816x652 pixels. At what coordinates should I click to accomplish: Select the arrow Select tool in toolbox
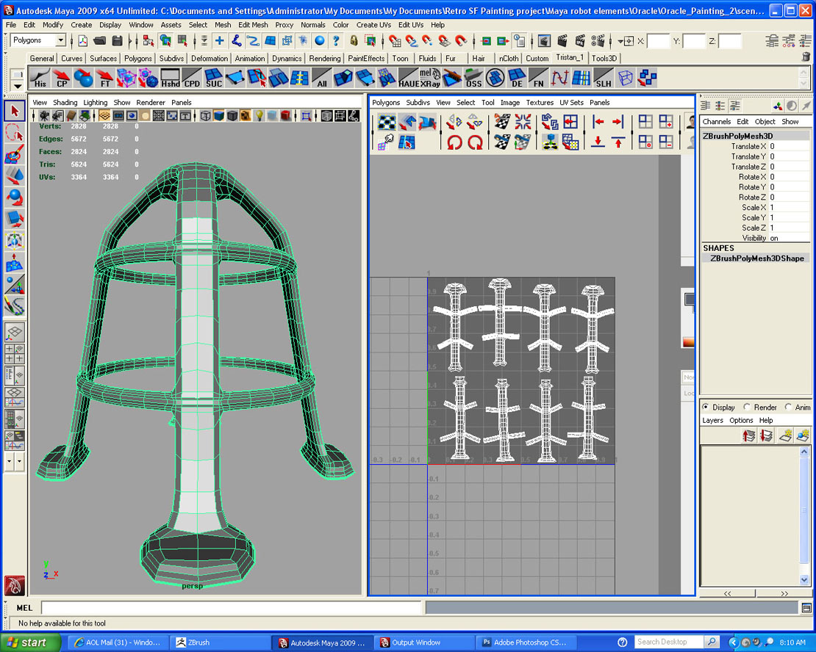click(15, 112)
